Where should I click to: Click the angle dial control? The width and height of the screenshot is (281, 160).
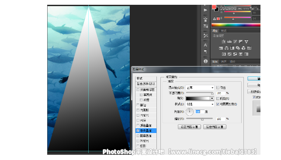click(x=189, y=112)
